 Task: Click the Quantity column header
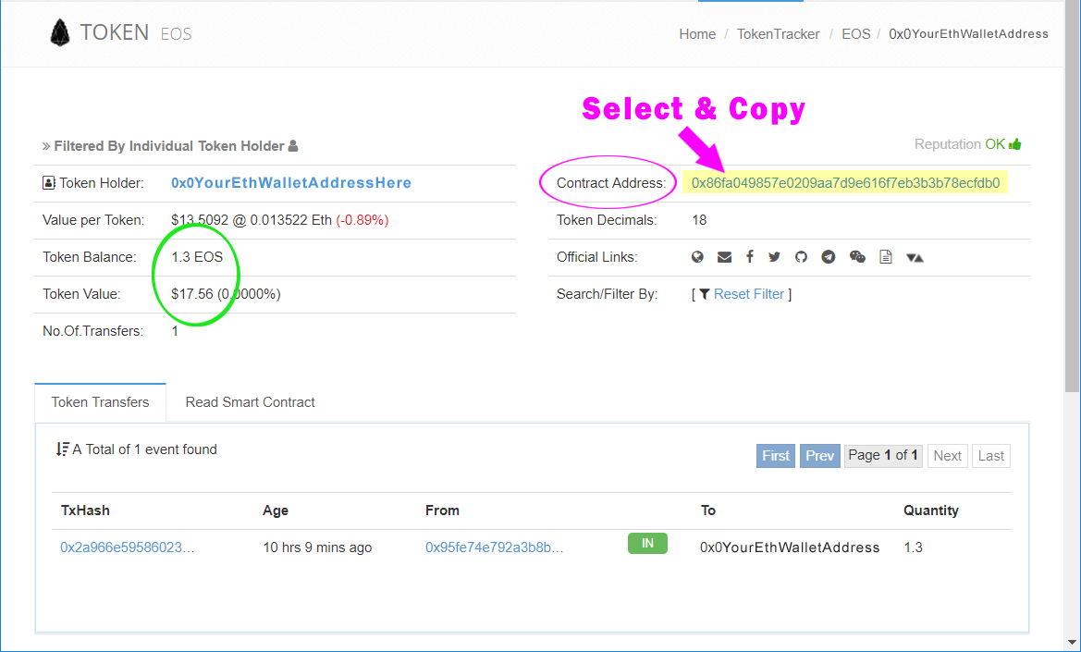(930, 511)
